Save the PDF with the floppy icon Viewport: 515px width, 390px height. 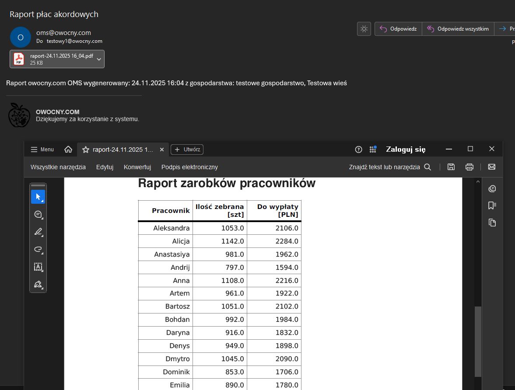coord(451,167)
